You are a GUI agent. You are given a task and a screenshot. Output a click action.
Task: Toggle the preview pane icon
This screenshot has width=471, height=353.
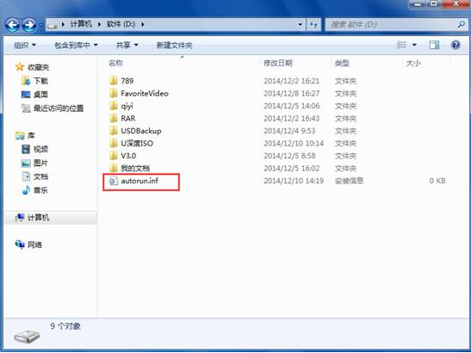point(434,45)
